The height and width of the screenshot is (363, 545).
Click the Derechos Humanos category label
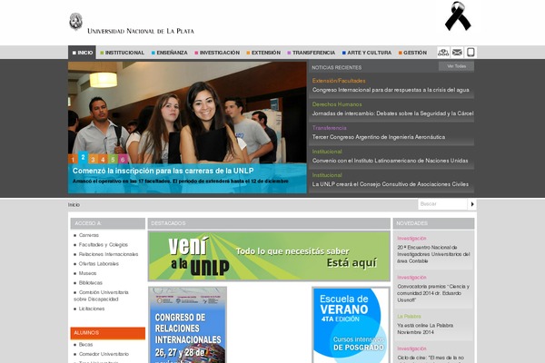(337, 104)
